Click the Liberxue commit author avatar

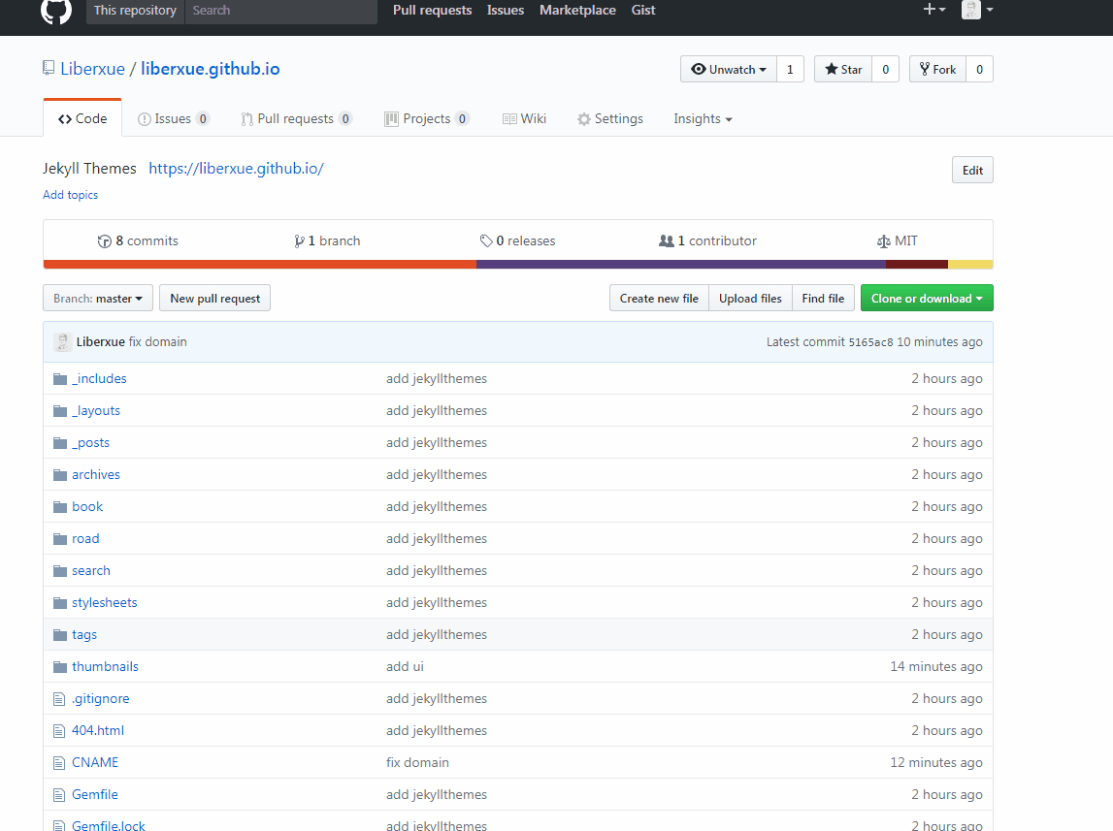coord(62,341)
